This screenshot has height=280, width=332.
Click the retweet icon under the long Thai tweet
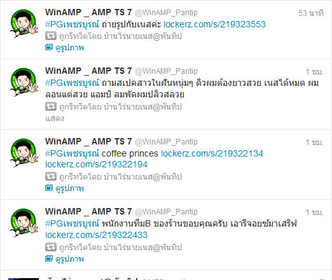coord(51,106)
